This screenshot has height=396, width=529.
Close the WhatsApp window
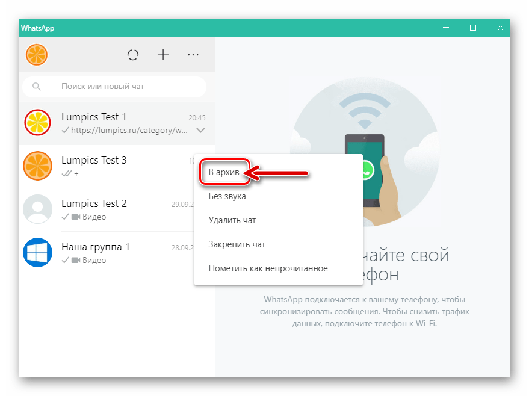(x=500, y=28)
